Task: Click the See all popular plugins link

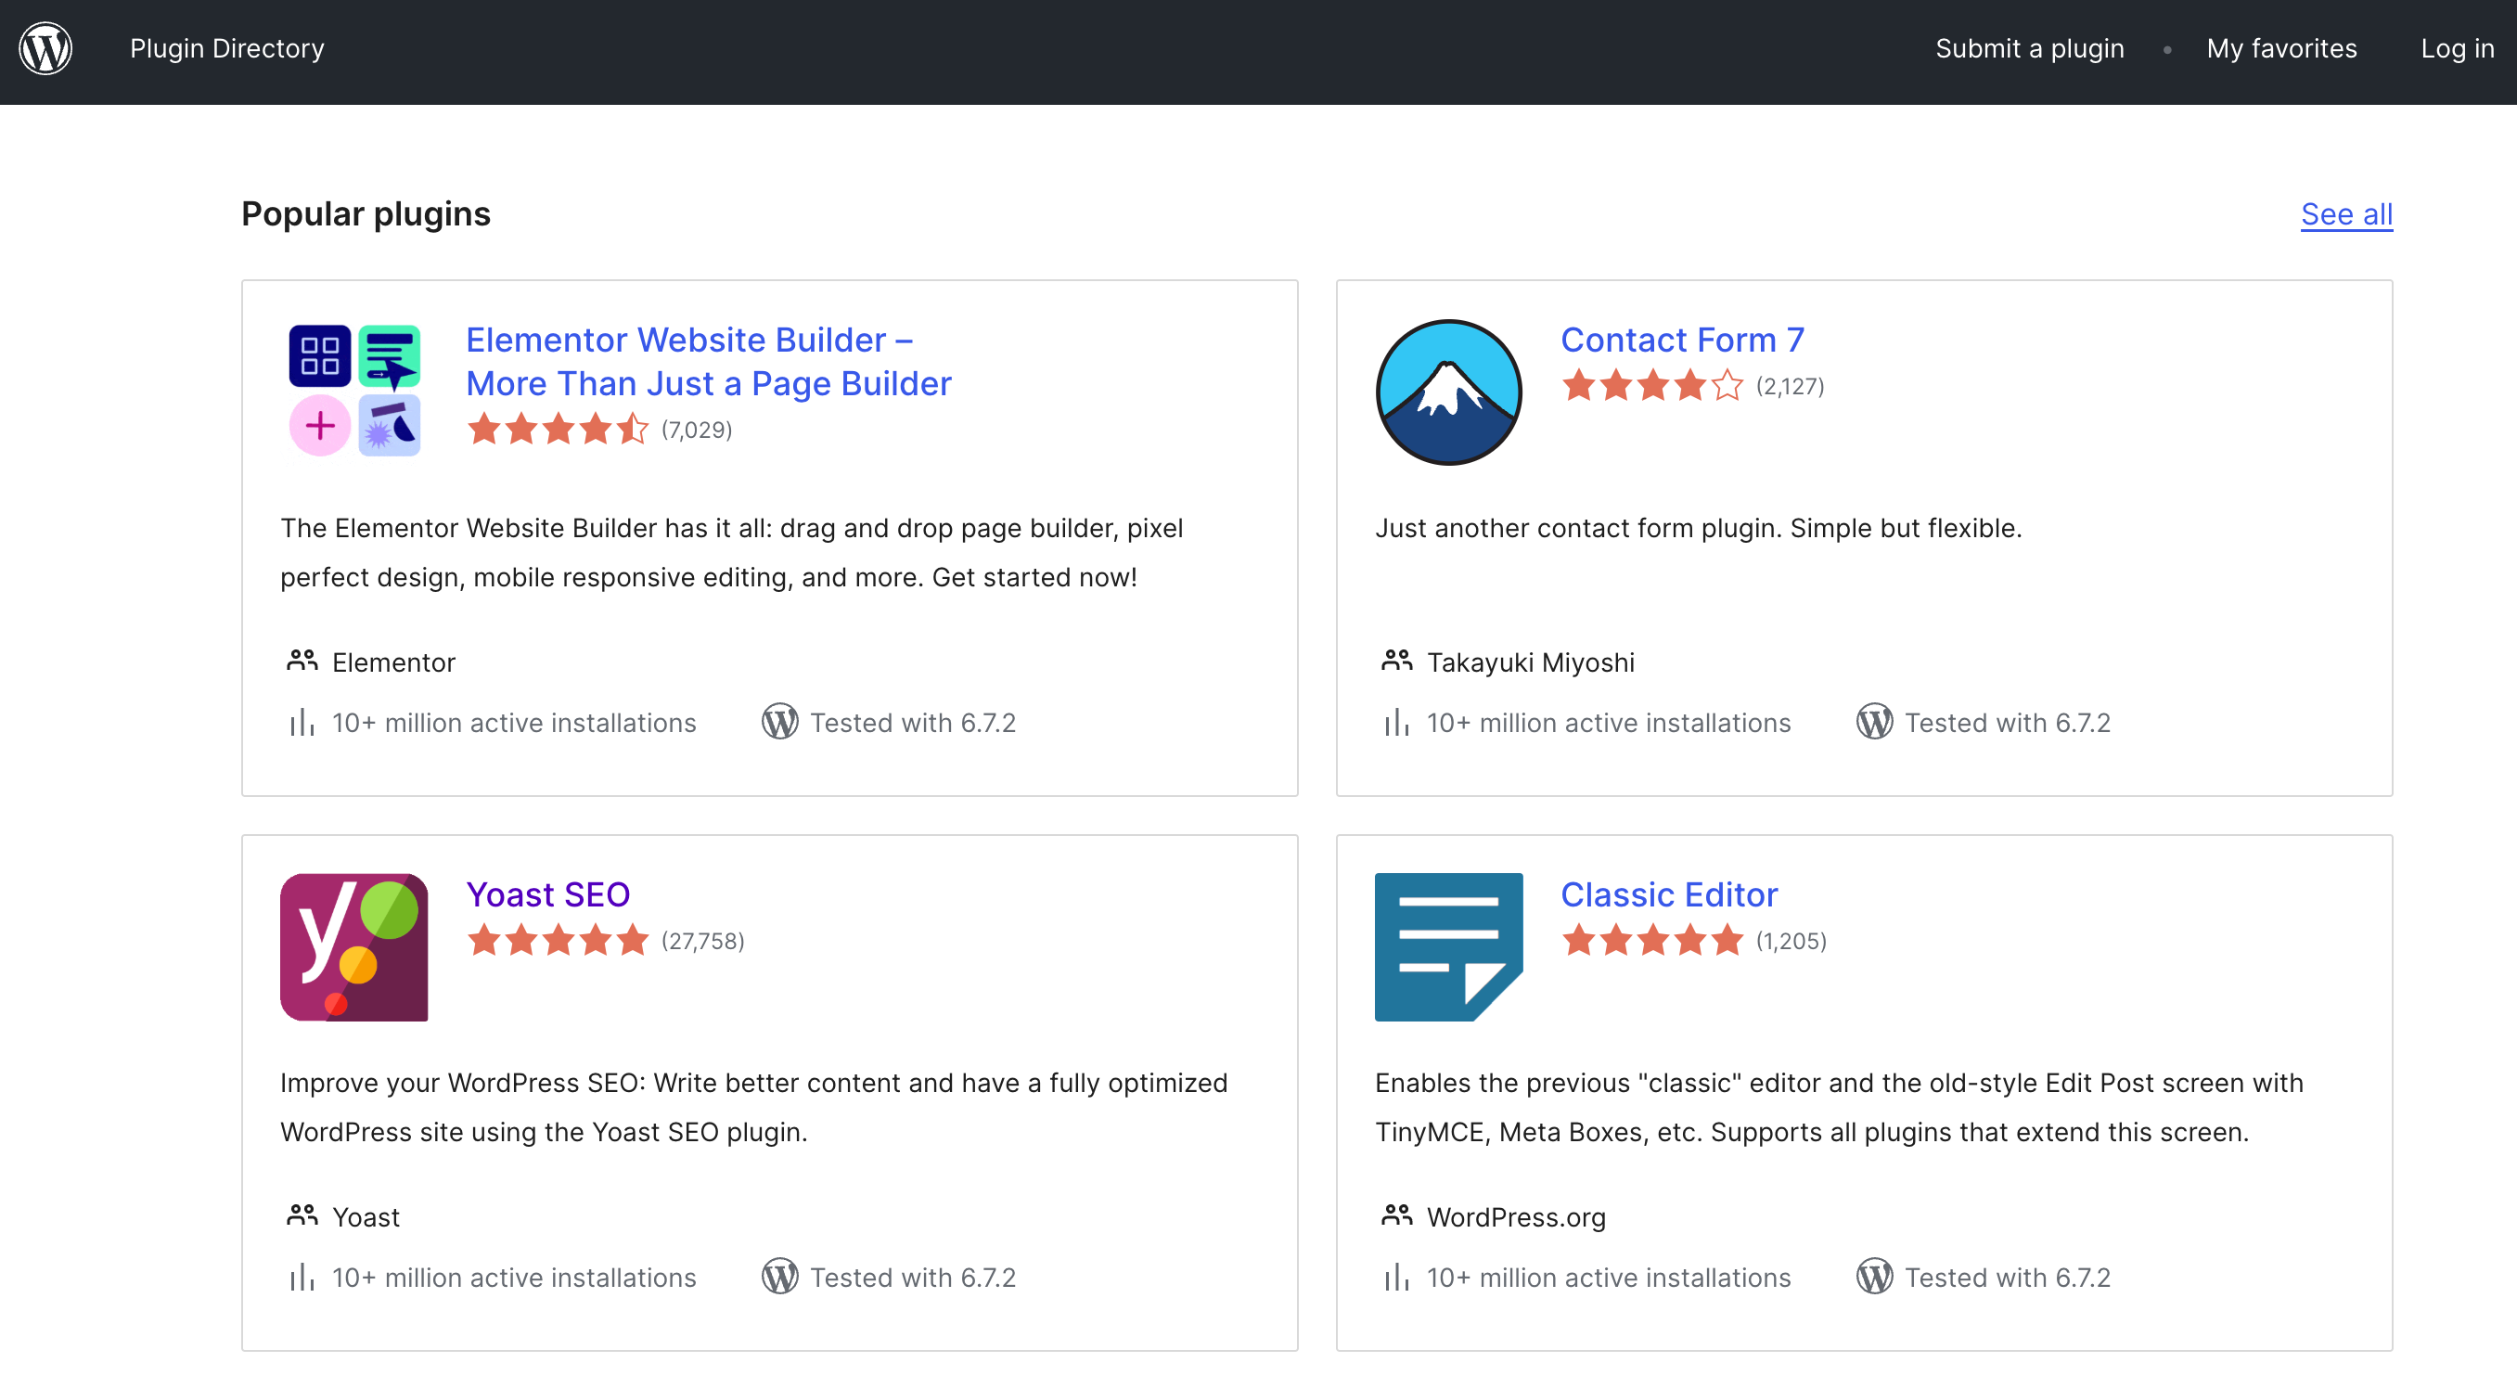Action: click(x=2346, y=214)
